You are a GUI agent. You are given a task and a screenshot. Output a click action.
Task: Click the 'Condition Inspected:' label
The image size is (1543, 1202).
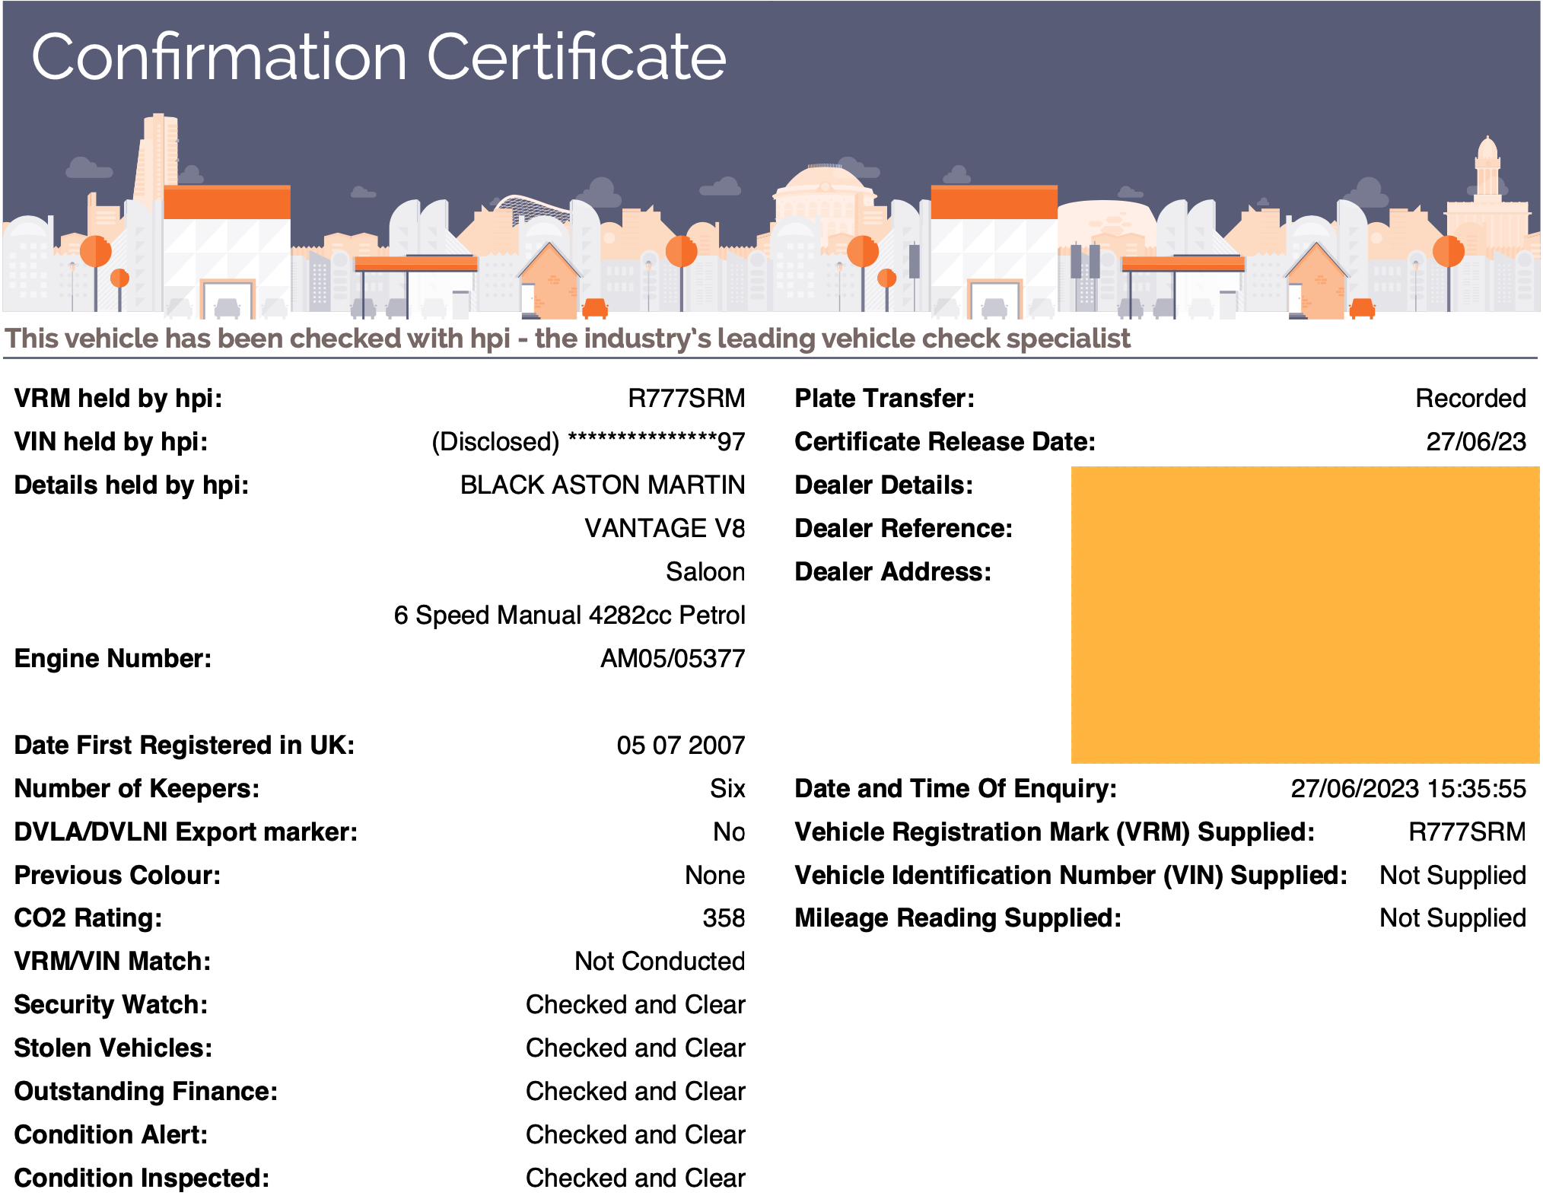pyautogui.click(x=142, y=1178)
